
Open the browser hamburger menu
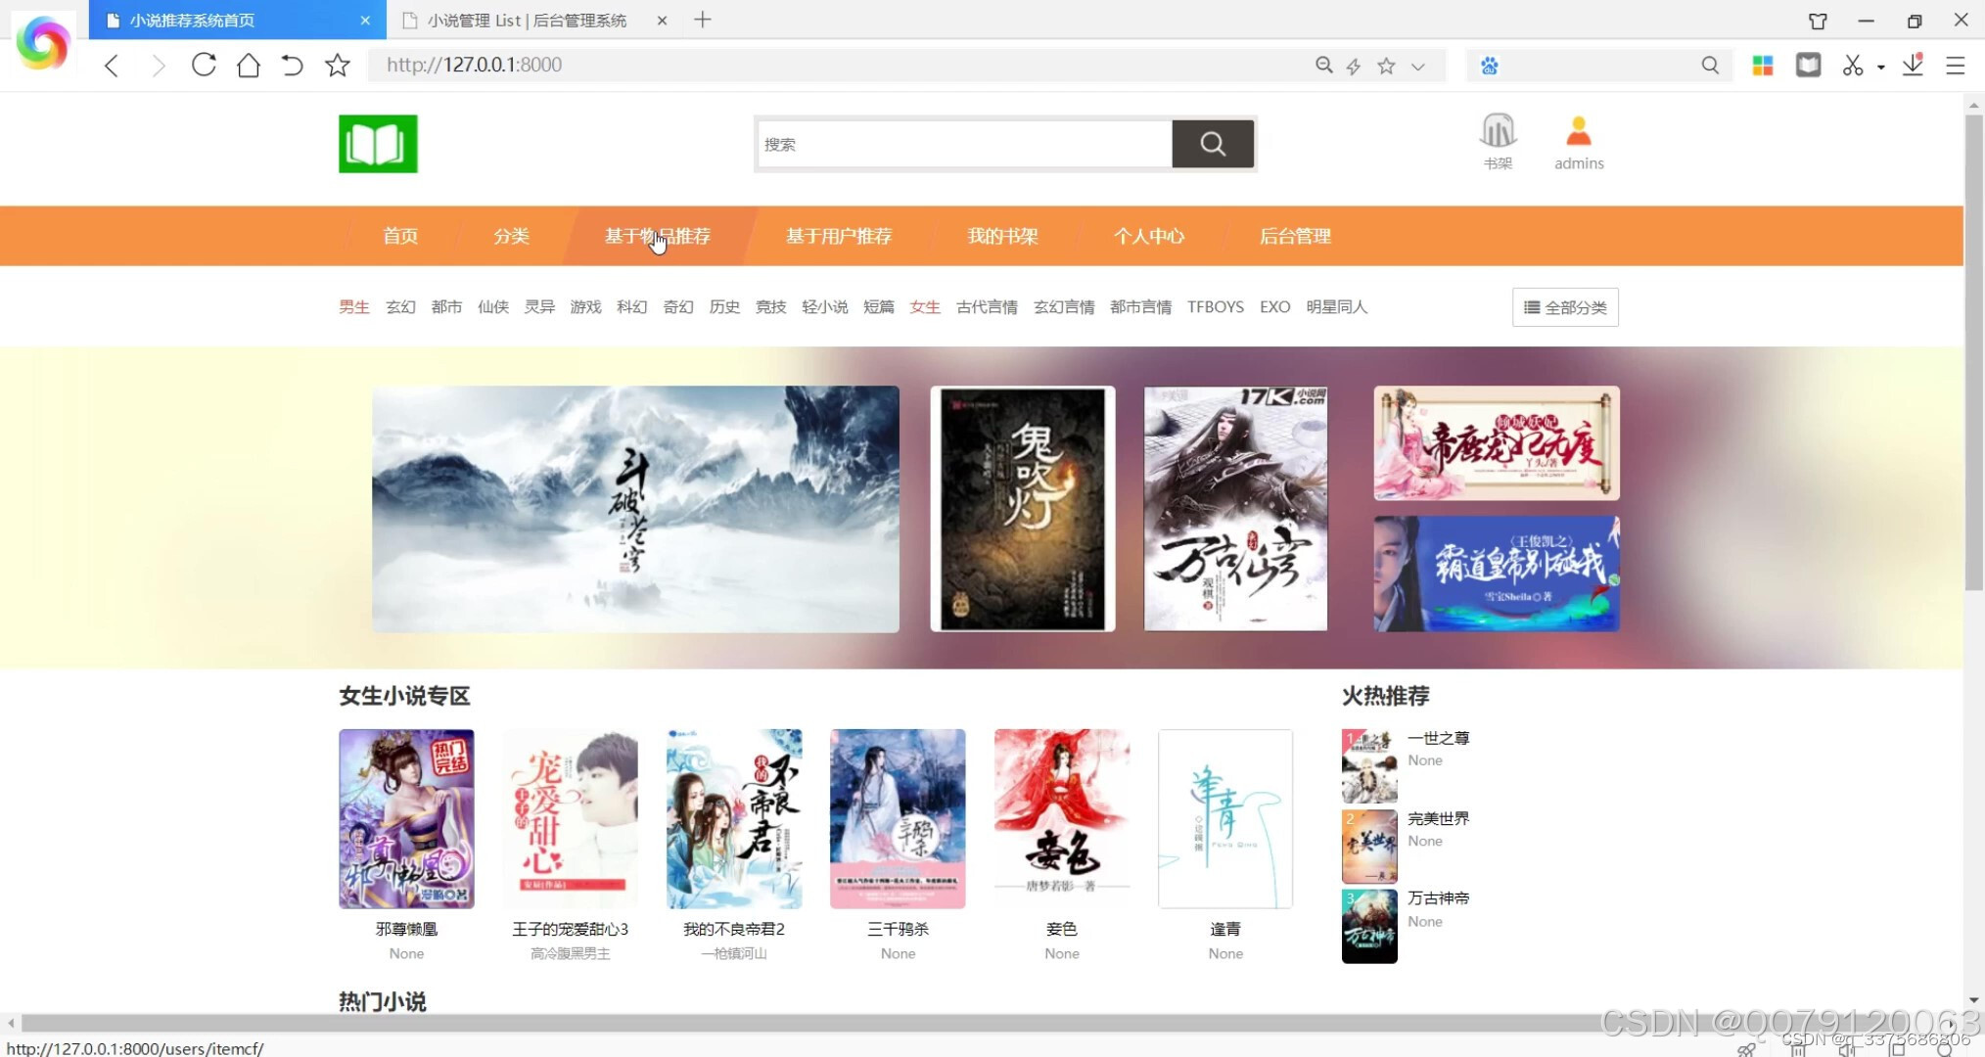coord(1956,66)
